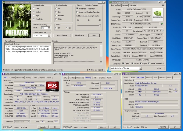Click the NVIDIA SLI Enabled (2 GPUs) field

click(142, 60)
